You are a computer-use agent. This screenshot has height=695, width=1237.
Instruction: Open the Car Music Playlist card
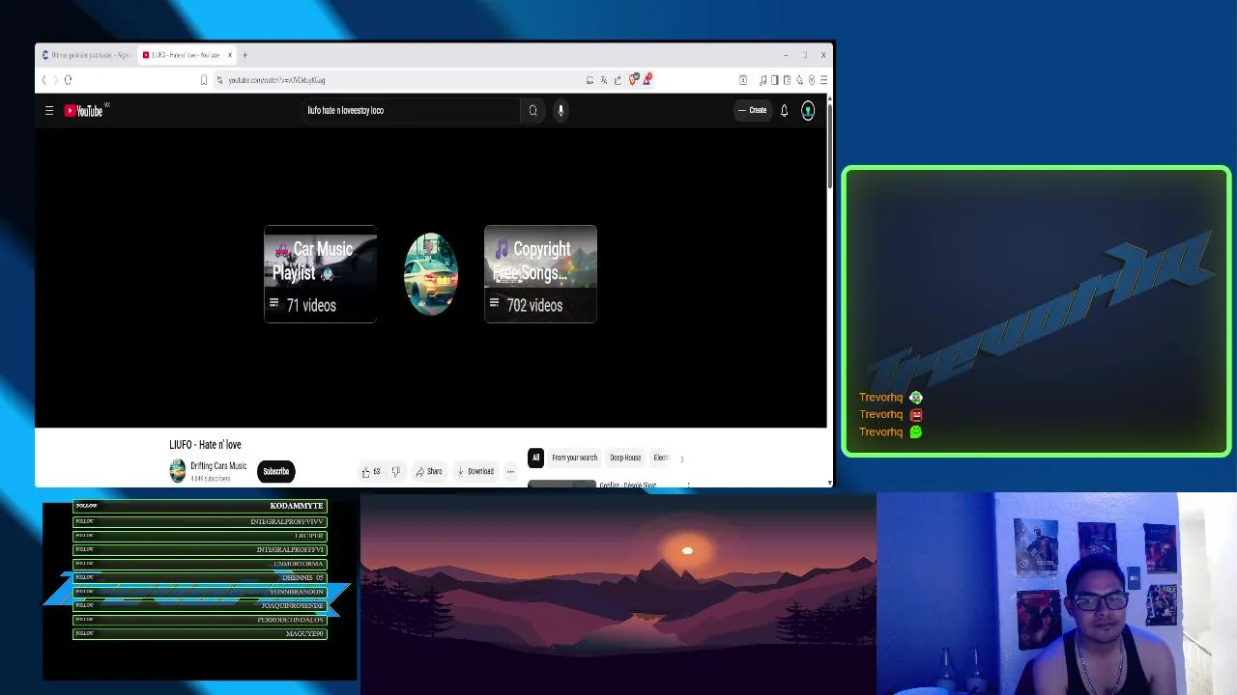pos(320,274)
